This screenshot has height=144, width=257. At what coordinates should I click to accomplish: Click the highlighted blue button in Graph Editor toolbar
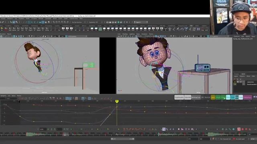[x=68, y=98]
